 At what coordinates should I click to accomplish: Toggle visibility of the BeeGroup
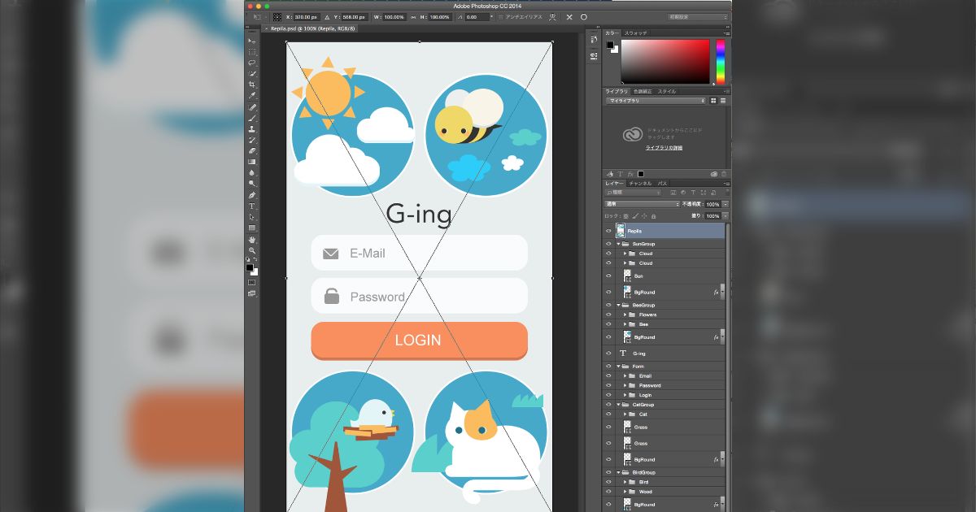coord(608,304)
